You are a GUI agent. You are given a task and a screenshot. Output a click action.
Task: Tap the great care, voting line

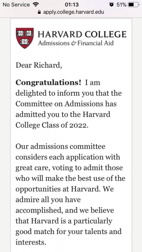[x=69, y=168]
